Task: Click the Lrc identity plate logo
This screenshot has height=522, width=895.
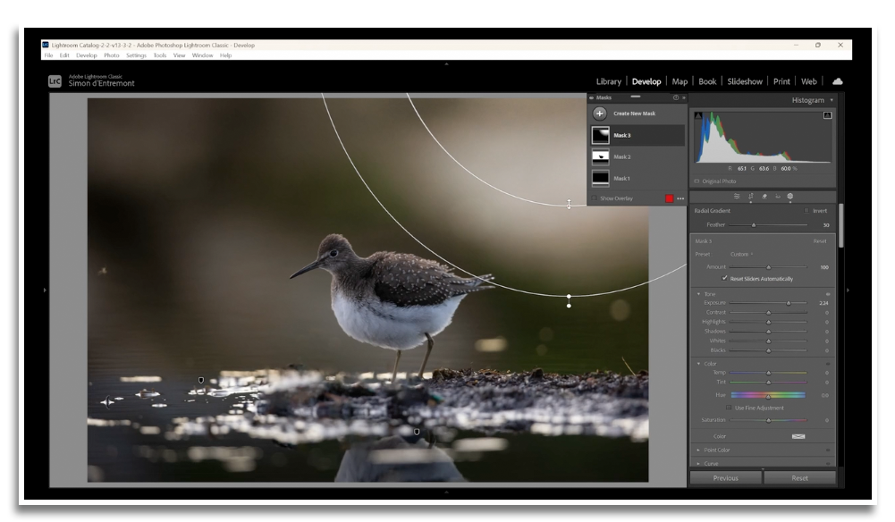Action: pos(55,81)
